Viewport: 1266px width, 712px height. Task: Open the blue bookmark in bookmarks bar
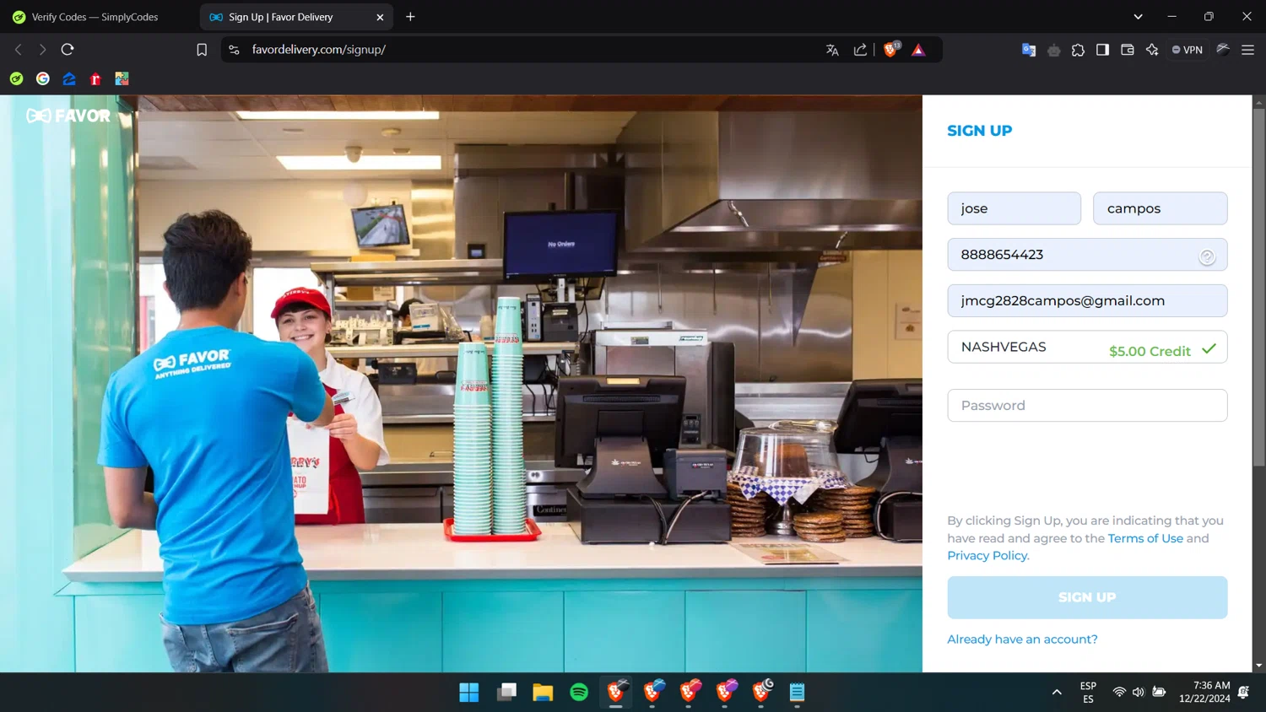pyautogui.click(x=69, y=78)
